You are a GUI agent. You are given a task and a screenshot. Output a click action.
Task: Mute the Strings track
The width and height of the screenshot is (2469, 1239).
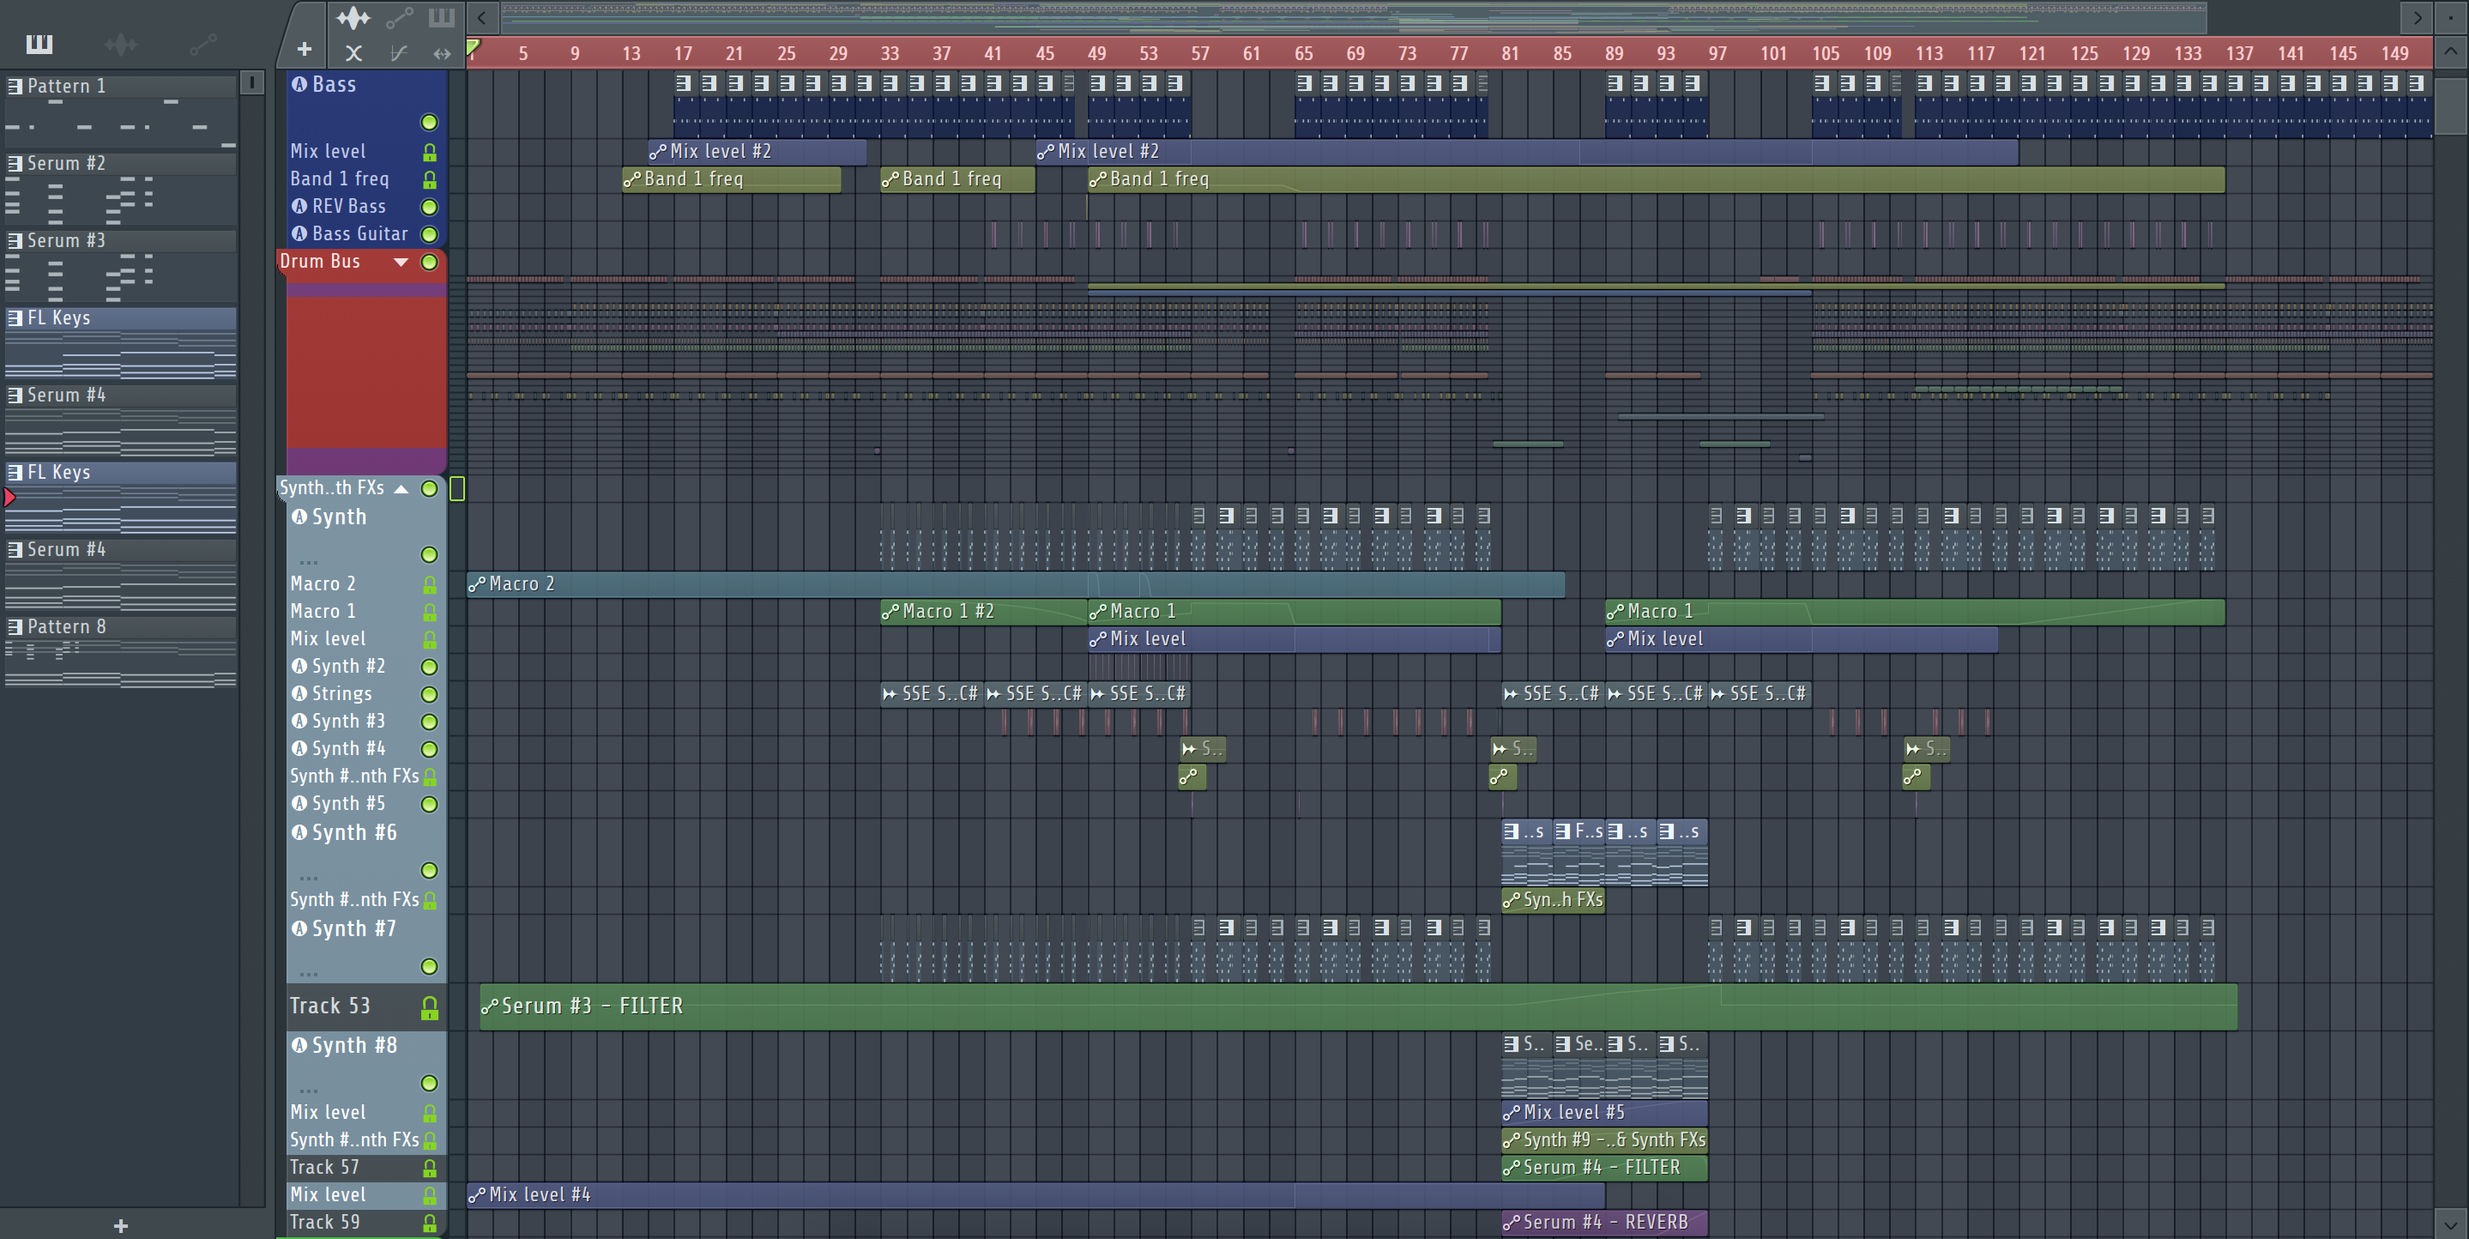click(x=430, y=694)
